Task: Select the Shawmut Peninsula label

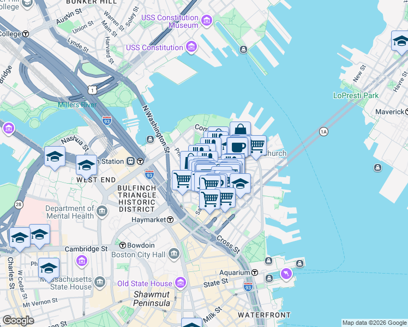Action: [152, 299]
